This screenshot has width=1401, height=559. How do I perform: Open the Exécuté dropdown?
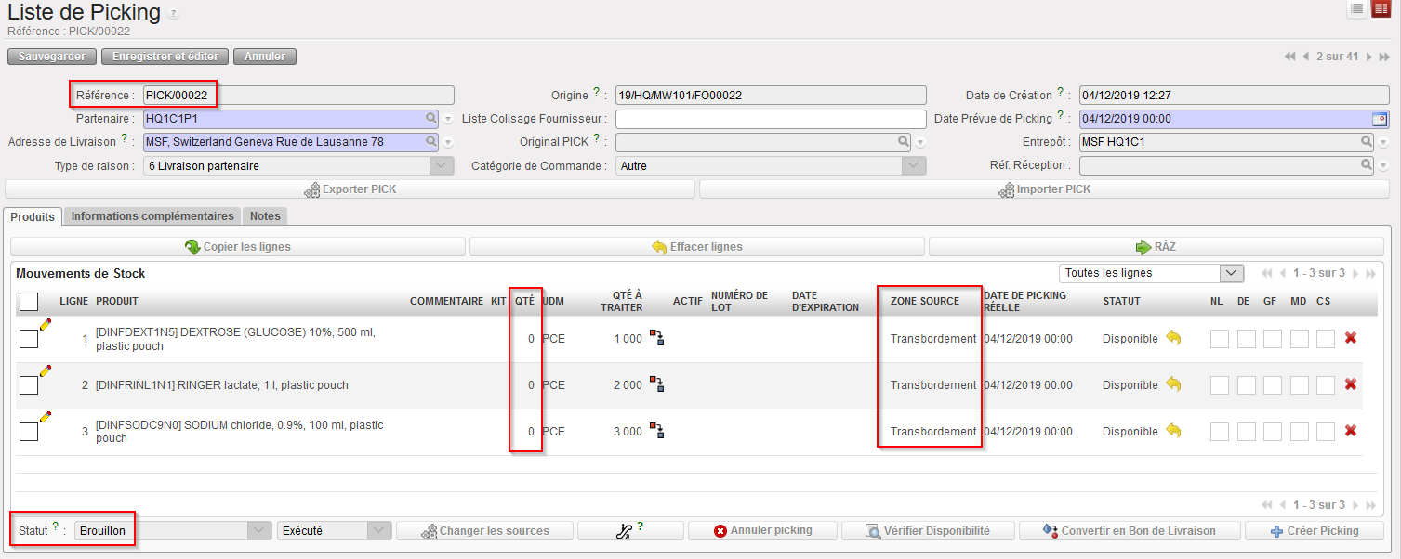point(378,530)
